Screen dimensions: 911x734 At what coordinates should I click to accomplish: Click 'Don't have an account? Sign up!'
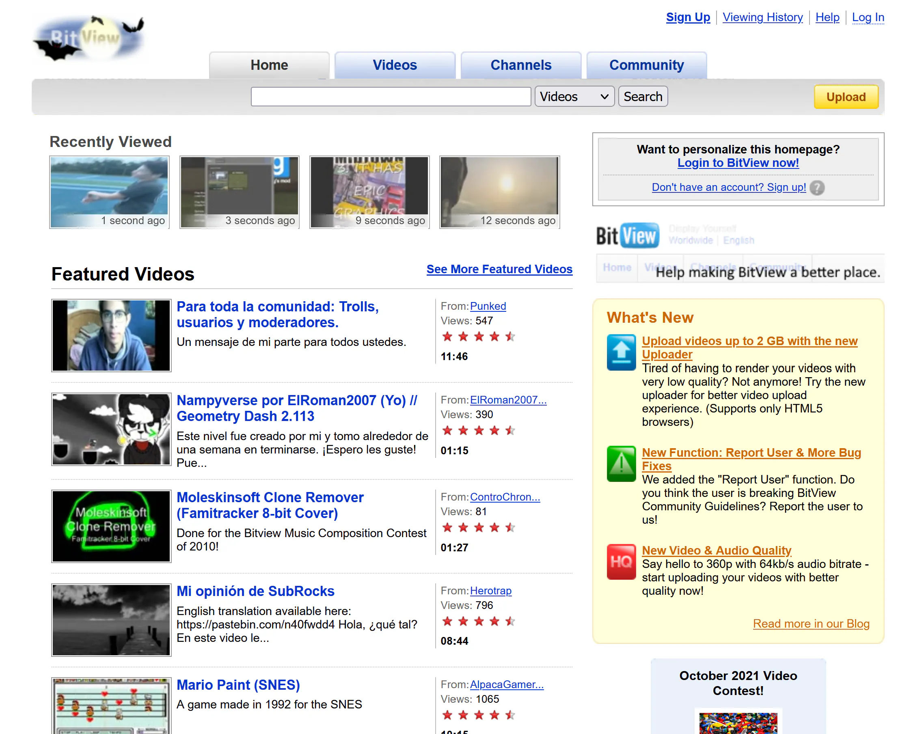point(728,187)
